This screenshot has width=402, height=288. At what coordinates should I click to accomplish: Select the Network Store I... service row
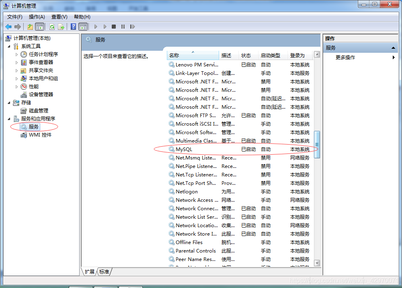click(240, 234)
